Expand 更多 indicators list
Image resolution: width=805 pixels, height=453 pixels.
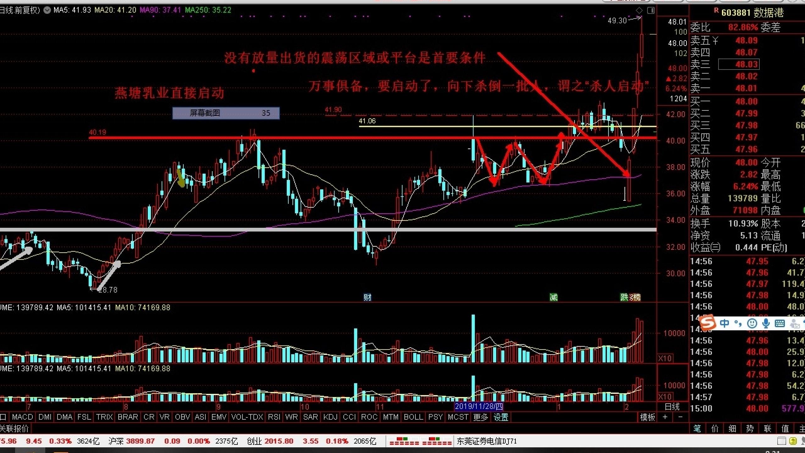tap(480, 417)
